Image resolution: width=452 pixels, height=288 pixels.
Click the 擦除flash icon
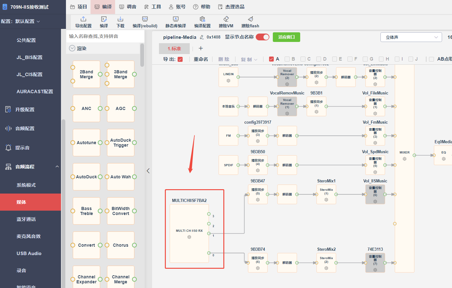coord(250,19)
